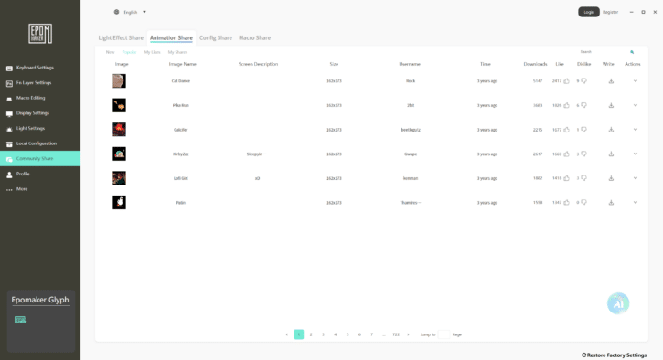Expand actions for Lofi Girl row
Screen dimensions: 663x360
(x=635, y=178)
